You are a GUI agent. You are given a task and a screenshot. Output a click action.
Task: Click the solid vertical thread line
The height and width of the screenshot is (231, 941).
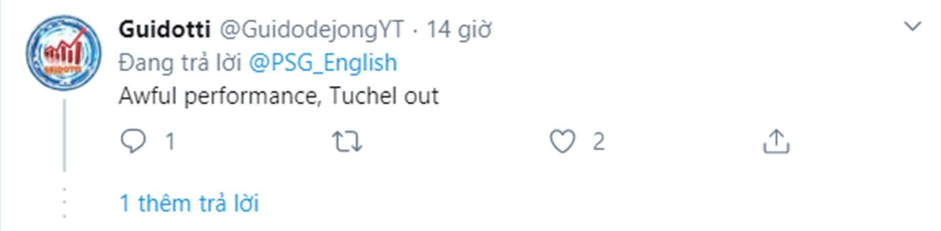[x=64, y=136]
